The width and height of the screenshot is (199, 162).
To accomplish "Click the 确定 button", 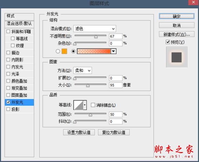I will tap(177, 16).
